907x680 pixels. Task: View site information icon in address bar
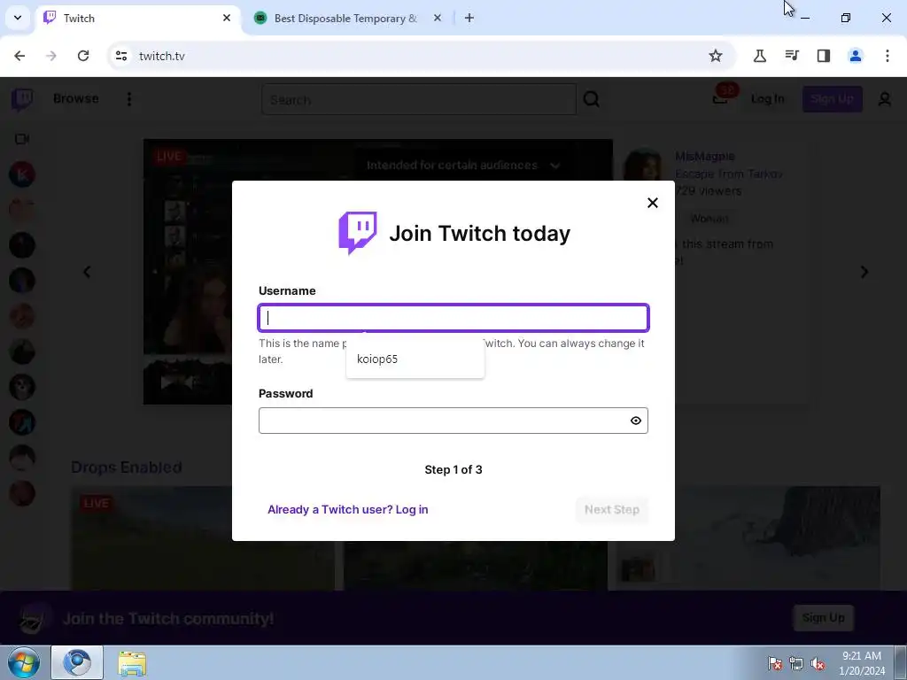tap(121, 56)
